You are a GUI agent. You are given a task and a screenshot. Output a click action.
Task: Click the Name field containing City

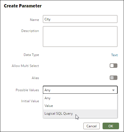click(x=80, y=19)
